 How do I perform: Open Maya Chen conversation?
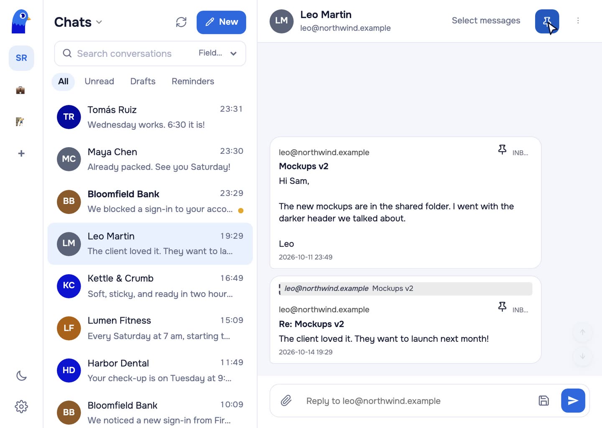[150, 159]
